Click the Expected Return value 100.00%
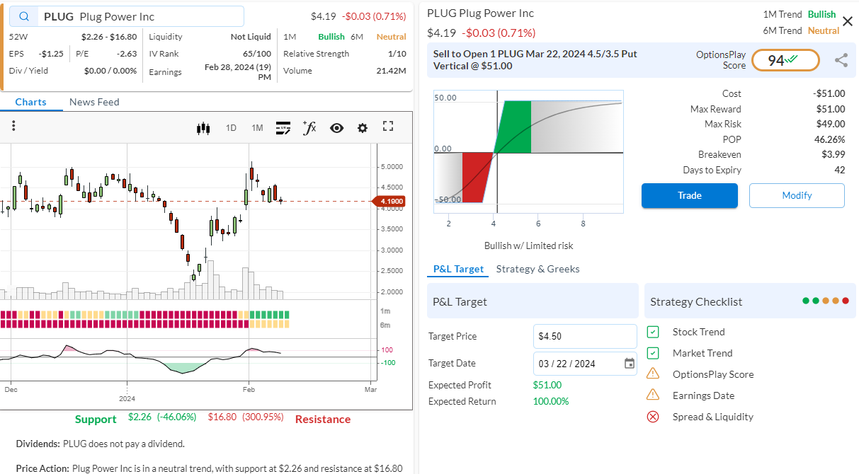 [x=551, y=401]
